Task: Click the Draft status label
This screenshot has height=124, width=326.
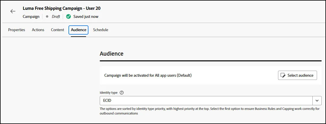Action: point(56,17)
